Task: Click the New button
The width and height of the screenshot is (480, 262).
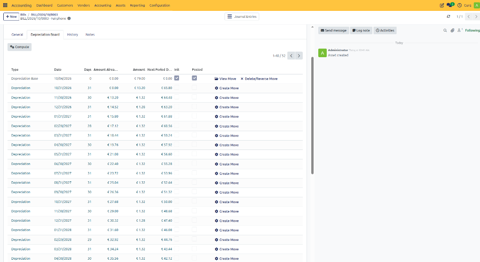Action: 11,16
